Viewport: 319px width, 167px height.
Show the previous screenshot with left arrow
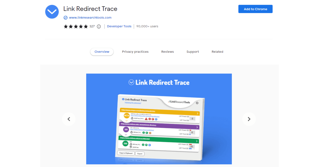click(69, 119)
